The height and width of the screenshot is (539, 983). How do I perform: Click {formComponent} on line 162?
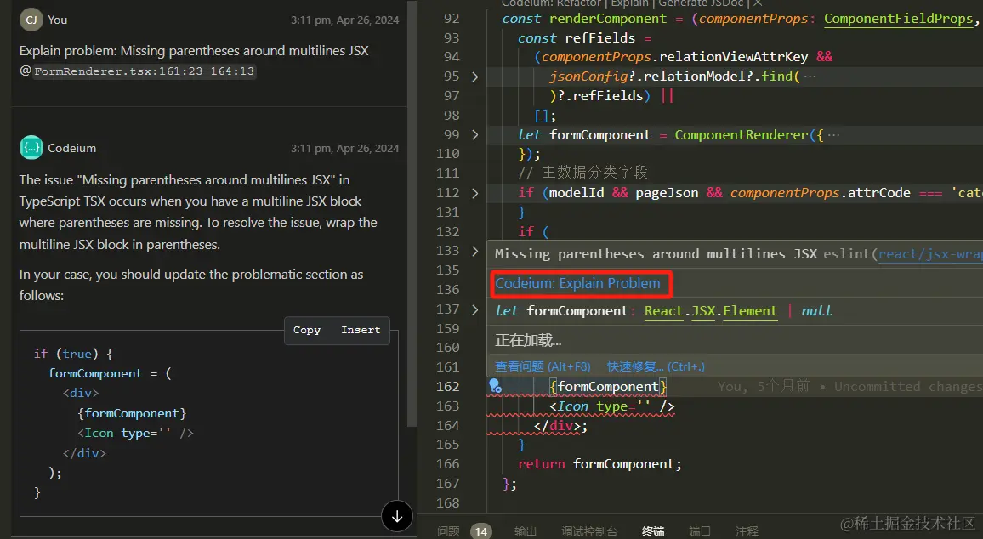coord(608,387)
